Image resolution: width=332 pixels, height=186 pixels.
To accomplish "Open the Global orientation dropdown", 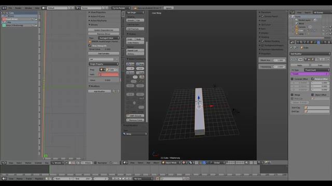I will [219, 163].
